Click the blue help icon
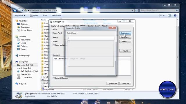 [175, 15]
